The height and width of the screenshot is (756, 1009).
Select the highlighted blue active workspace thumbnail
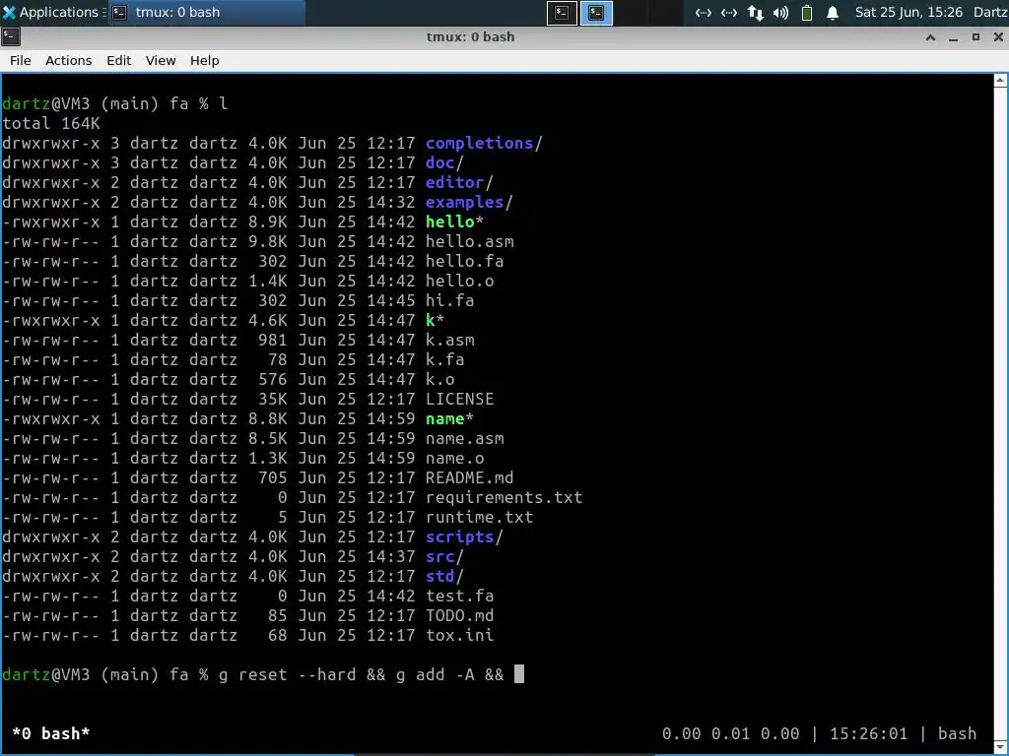(596, 13)
